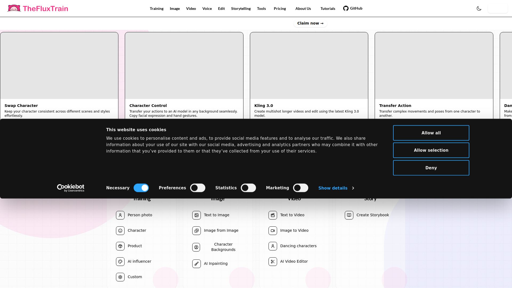Open the Kling 3.0 card thumbnail

(x=309, y=66)
